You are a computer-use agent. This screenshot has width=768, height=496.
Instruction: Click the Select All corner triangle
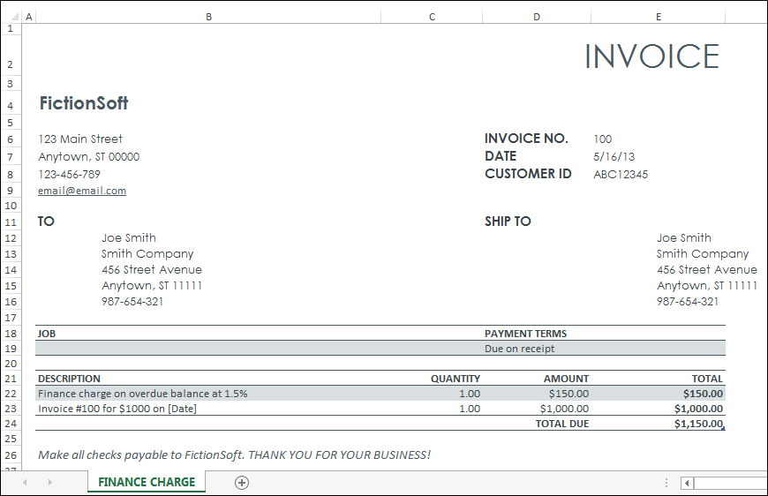(15, 17)
